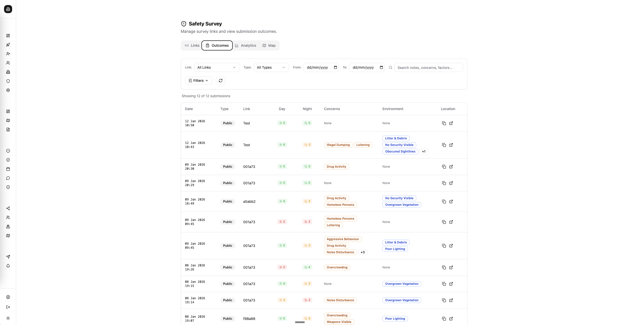
Task: Switch to the Analytics tab
Action: click(x=245, y=45)
